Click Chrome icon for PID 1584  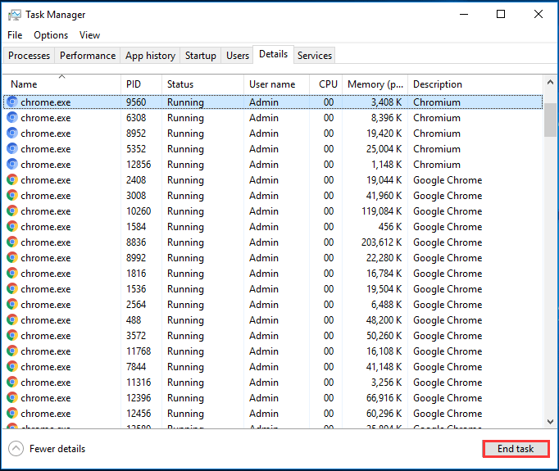[x=12, y=227]
